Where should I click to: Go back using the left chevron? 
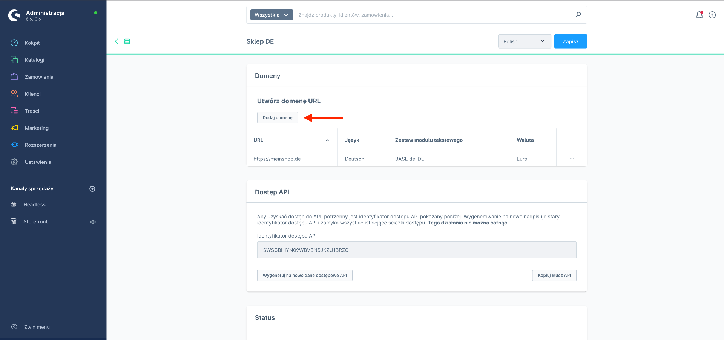tap(117, 41)
